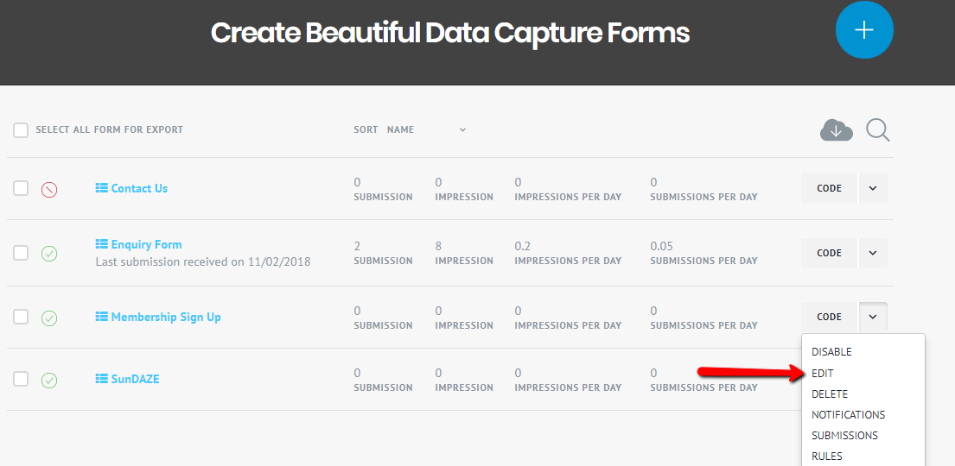Tick the Select All Form For Export checkbox
955x466 pixels.
click(21, 130)
